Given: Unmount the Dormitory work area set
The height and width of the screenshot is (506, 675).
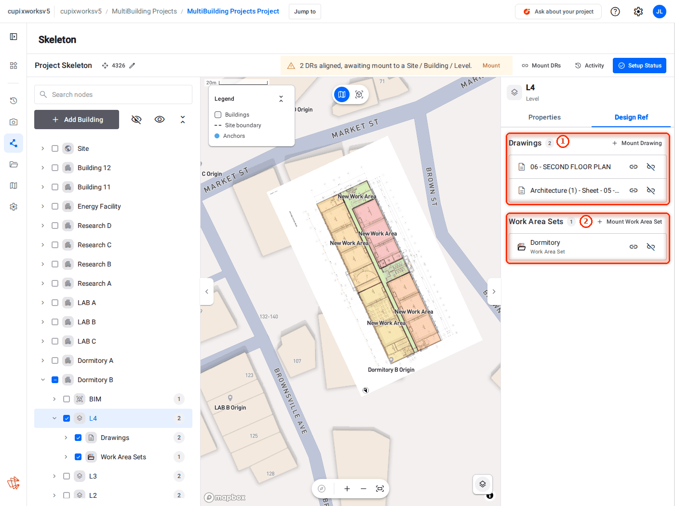Looking at the screenshot, I should pos(651,247).
